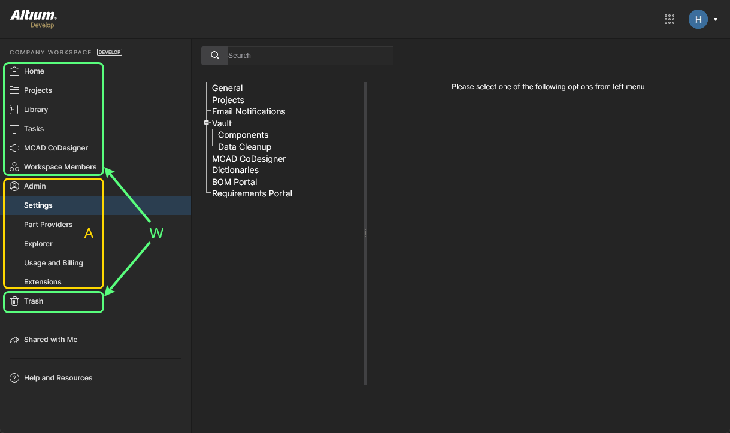Collapse the Vault tree node
Image resolution: width=730 pixels, height=433 pixels.
coord(207,123)
